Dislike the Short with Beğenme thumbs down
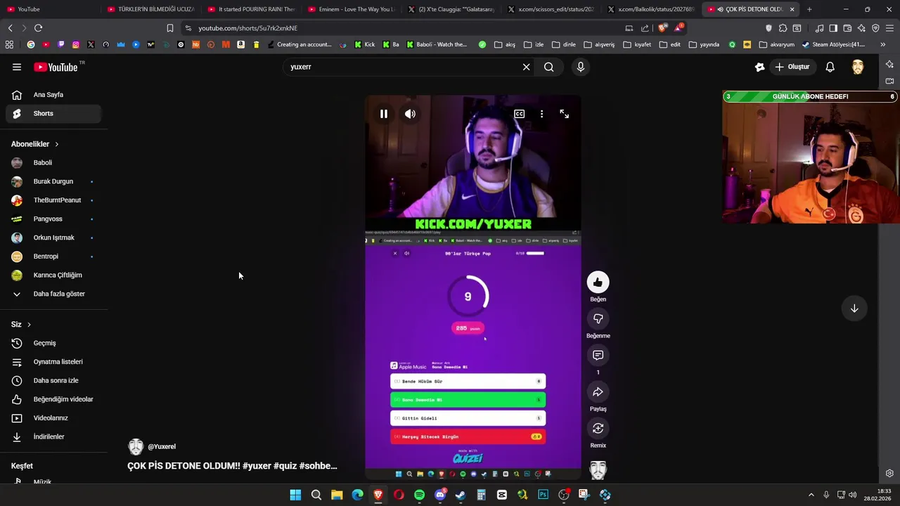The height and width of the screenshot is (506, 900). (598, 319)
